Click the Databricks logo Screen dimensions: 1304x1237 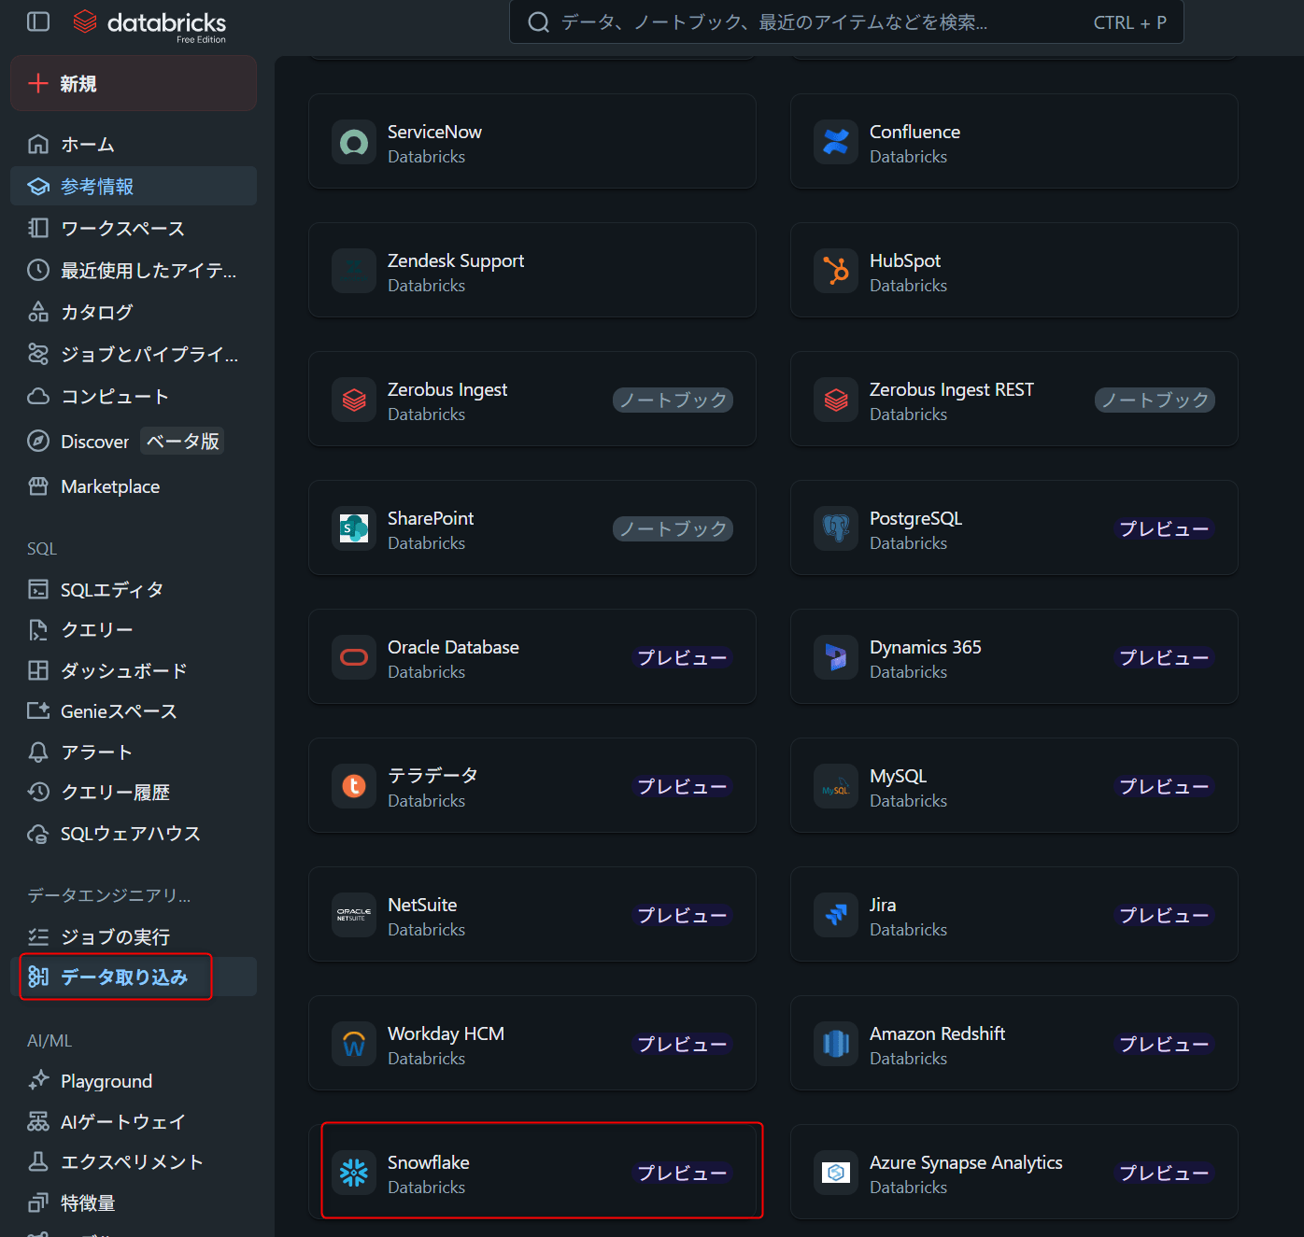click(149, 24)
